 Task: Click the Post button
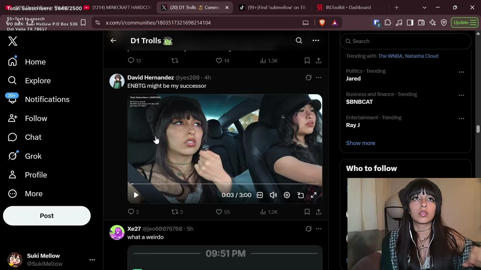[x=47, y=216]
